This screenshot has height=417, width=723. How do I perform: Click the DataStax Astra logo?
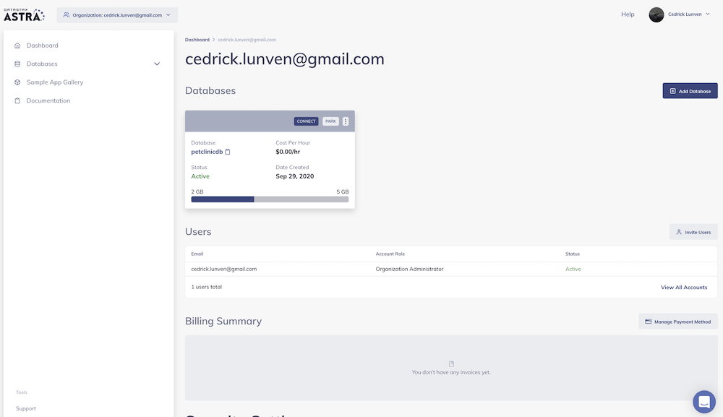24,14
